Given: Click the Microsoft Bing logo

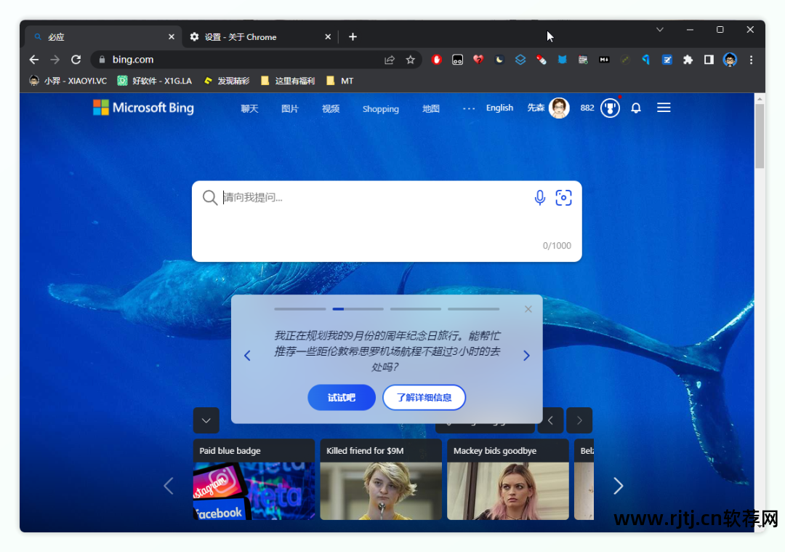Looking at the screenshot, I should point(142,107).
